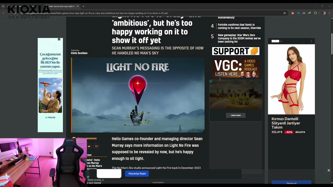Click the Light No Fire article image

point(138,95)
